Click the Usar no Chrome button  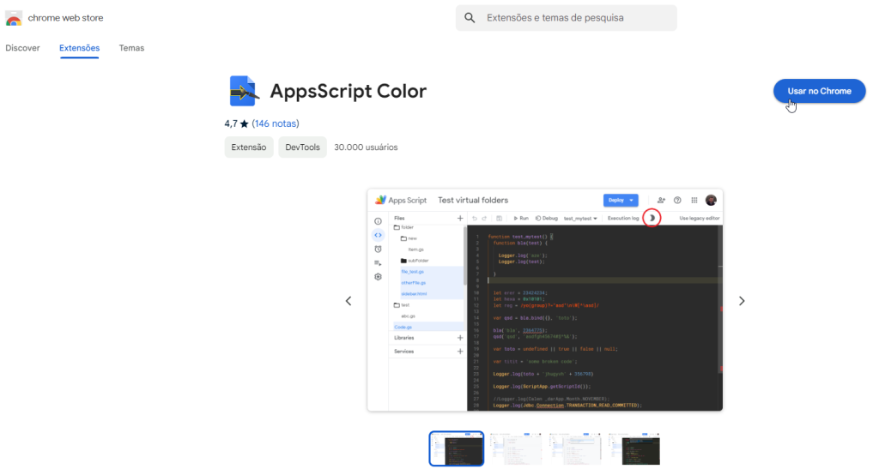pos(819,91)
